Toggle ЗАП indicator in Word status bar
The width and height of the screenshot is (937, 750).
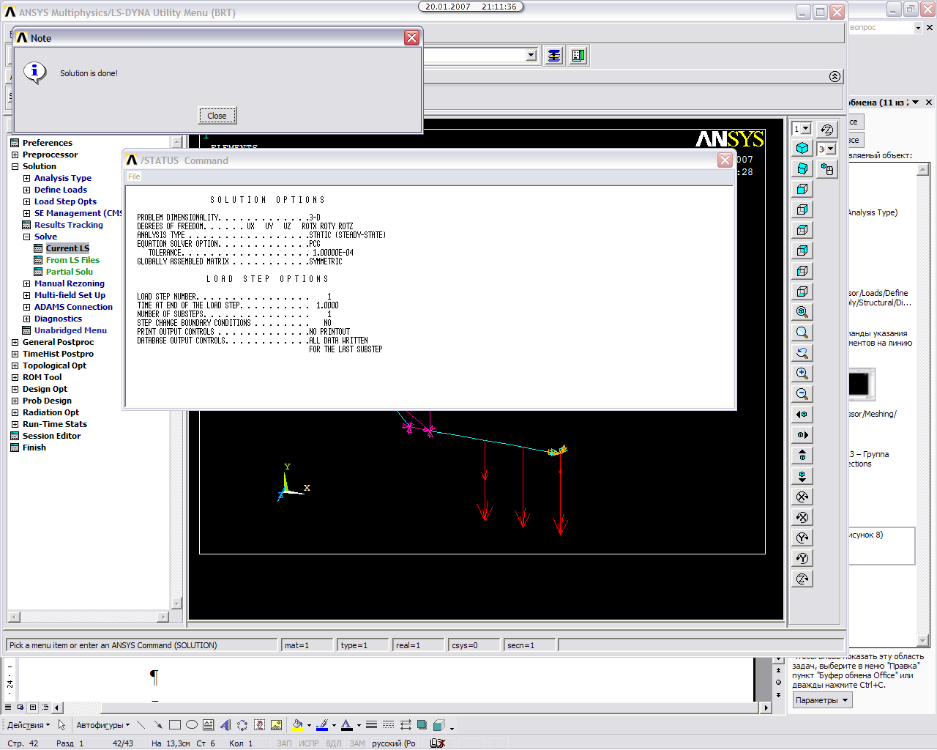[x=284, y=743]
